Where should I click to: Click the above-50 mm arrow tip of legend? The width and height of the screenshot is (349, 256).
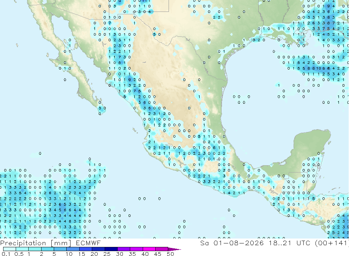[x=174, y=249]
